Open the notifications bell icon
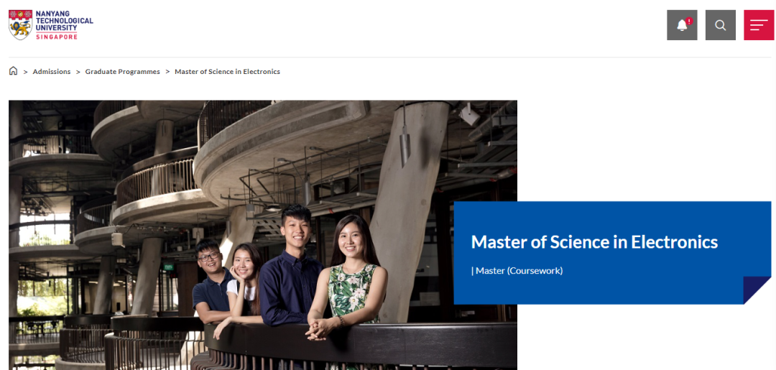This screenshot has height=370, width=776. point(682,25)
